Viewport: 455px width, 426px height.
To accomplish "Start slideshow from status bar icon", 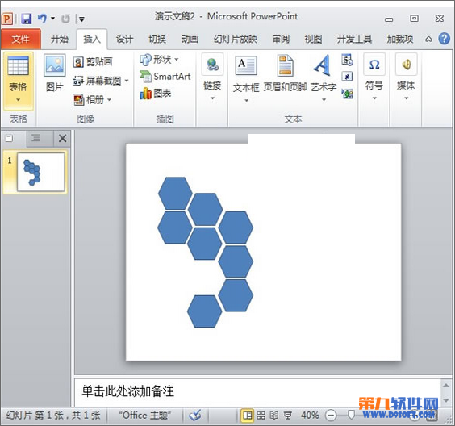I will pos(287,416).
